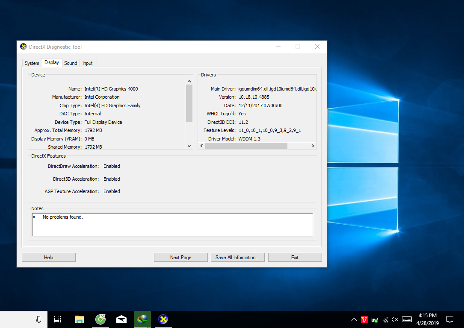This screenshot has height=328, width=464.
Task: Open the Wi-Fi network tray icon
Action: tap(385, 320)
